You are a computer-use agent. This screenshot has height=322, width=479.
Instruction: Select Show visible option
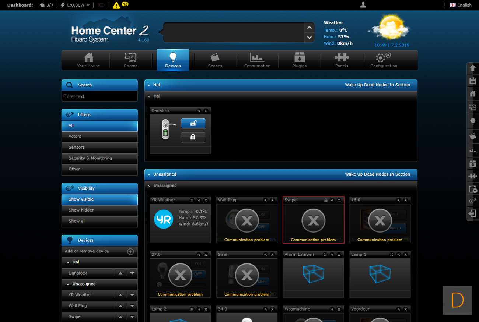point(99,199)
